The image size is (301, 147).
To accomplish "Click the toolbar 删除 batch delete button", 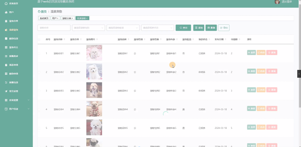I will click(211, 27).
